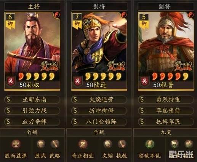This screenshot has width=197, height=162.
Task: Select the 武略 icon
Action: click(55, 144)
